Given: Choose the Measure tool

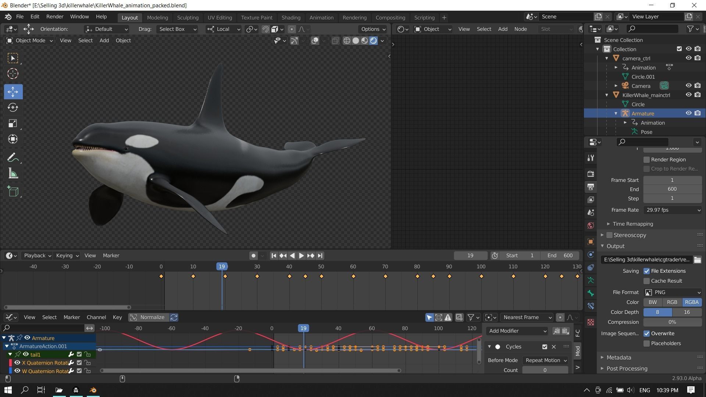Looking at the screenshot, I should click(13, 174).
